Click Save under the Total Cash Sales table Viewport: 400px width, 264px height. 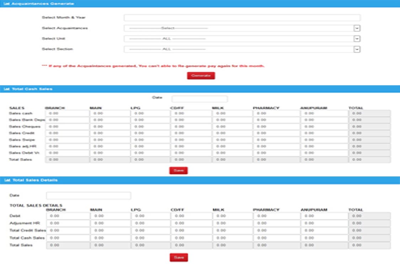[x=178, y=171]
